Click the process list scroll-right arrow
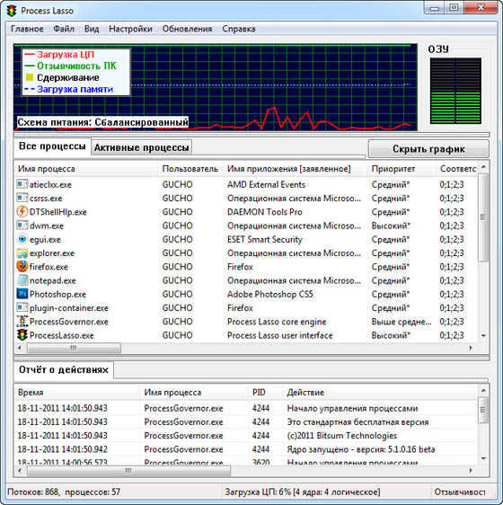This screenshot has width=503, height=505. 472,348
